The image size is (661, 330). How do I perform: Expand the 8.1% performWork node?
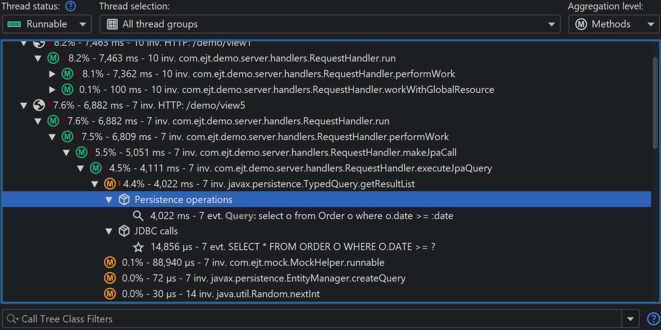[53, 74]
